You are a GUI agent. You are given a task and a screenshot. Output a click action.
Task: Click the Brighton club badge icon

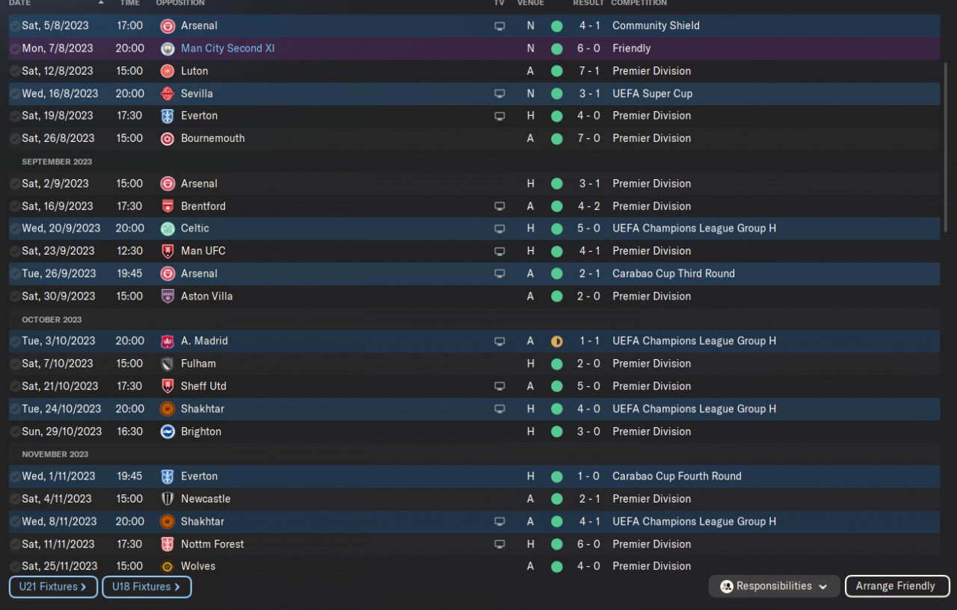pyautogui.click(x=167, y=432)
